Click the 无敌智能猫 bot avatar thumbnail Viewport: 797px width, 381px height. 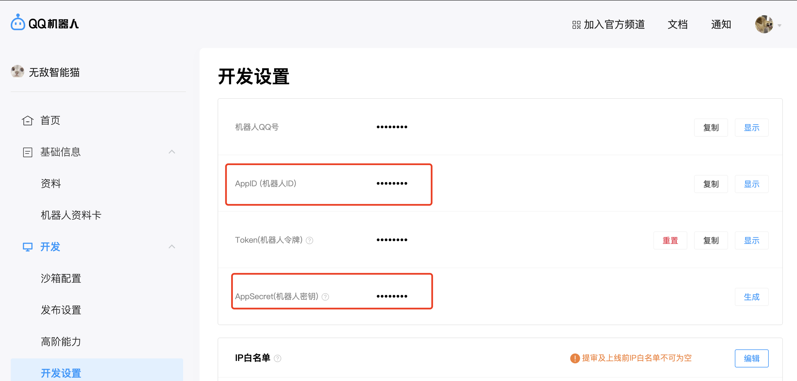tap(17, 72)
